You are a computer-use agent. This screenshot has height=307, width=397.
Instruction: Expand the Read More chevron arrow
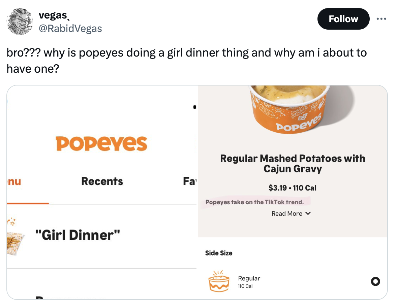tap(308, 213)
